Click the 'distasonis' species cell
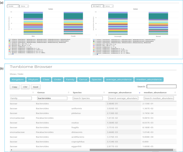Image resolution: width=183 pixels, height=152 pixels. pos(77,132)
